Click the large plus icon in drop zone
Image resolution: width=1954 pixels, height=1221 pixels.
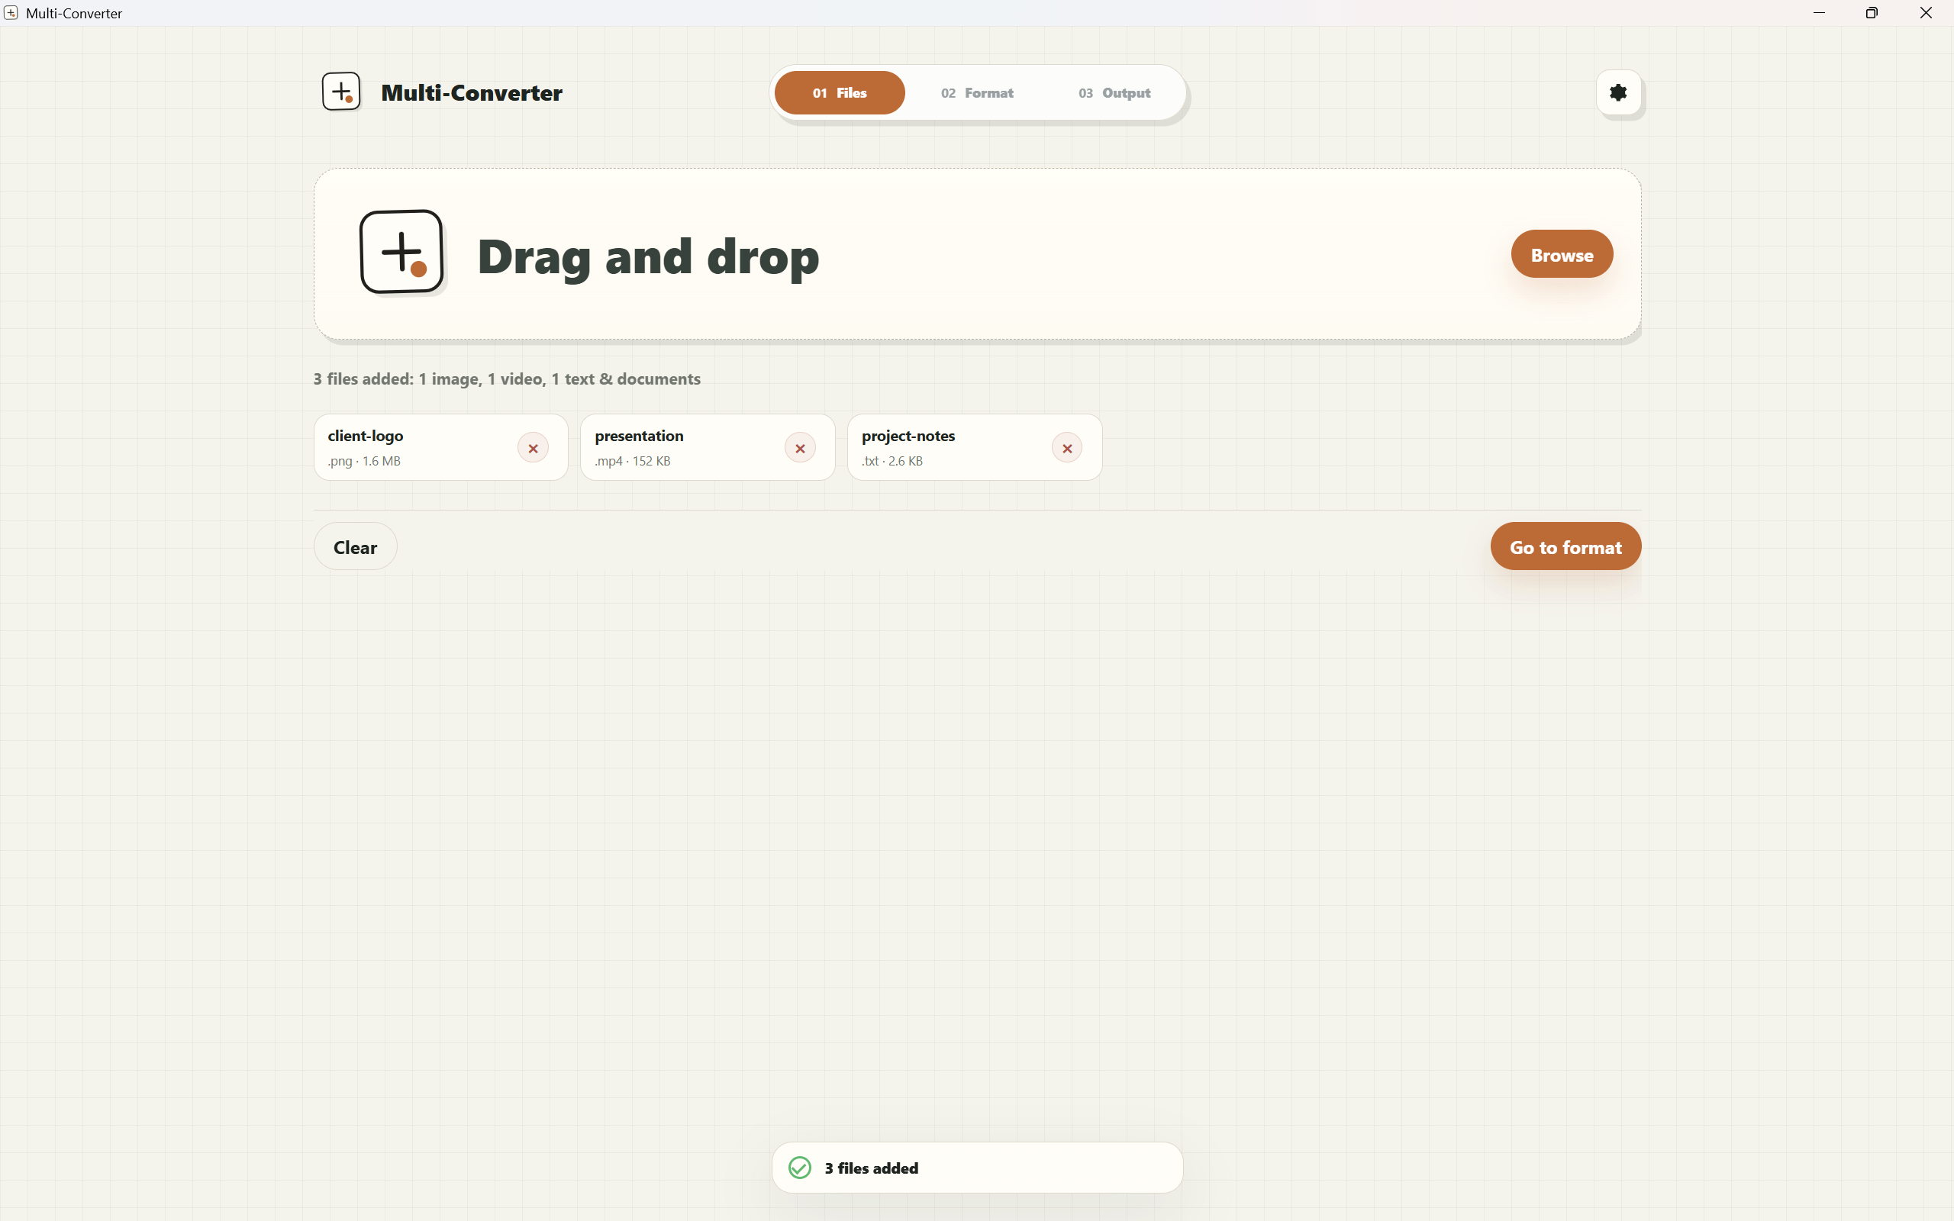401,252
